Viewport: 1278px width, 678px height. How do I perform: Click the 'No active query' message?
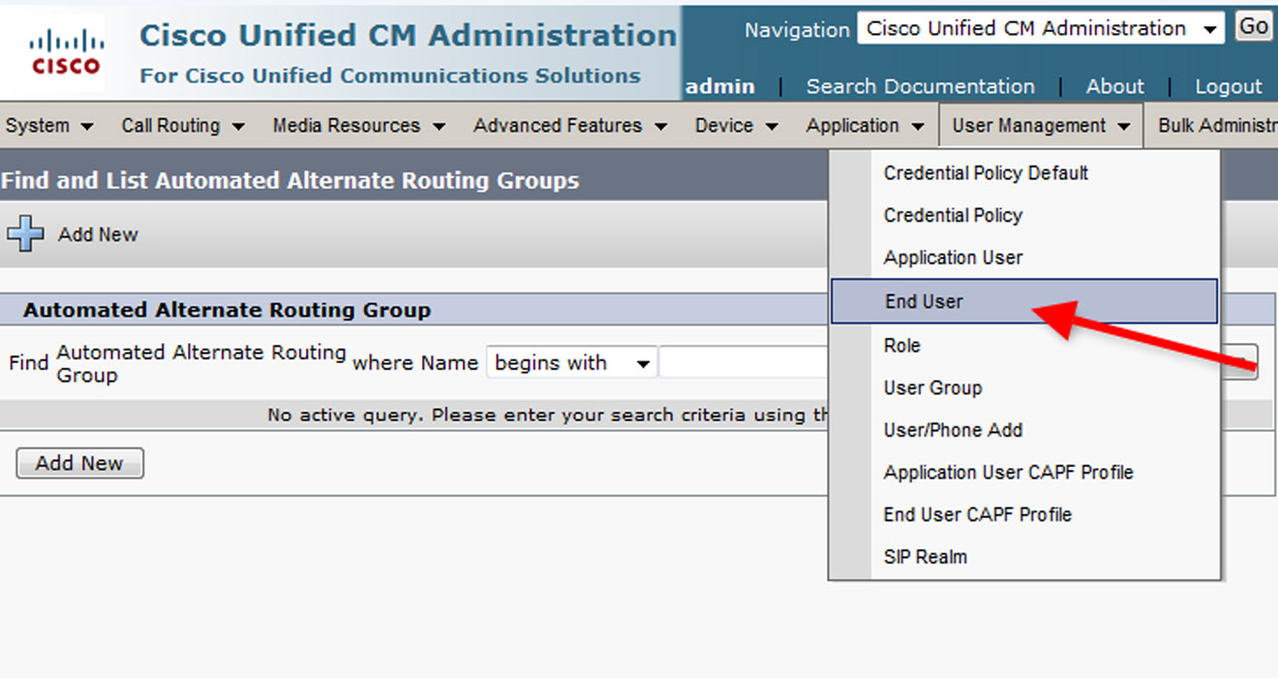(x=548, y=415)
